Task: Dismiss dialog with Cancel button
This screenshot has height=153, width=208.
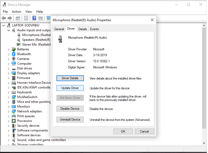Action: click(x=144, y=131)
